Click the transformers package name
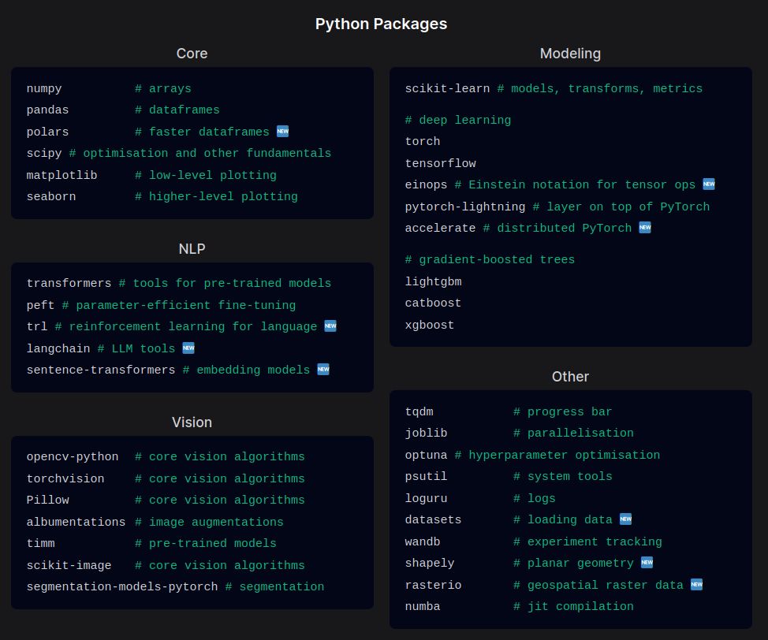This screenshot has height=640, width=768. [69, 284]
